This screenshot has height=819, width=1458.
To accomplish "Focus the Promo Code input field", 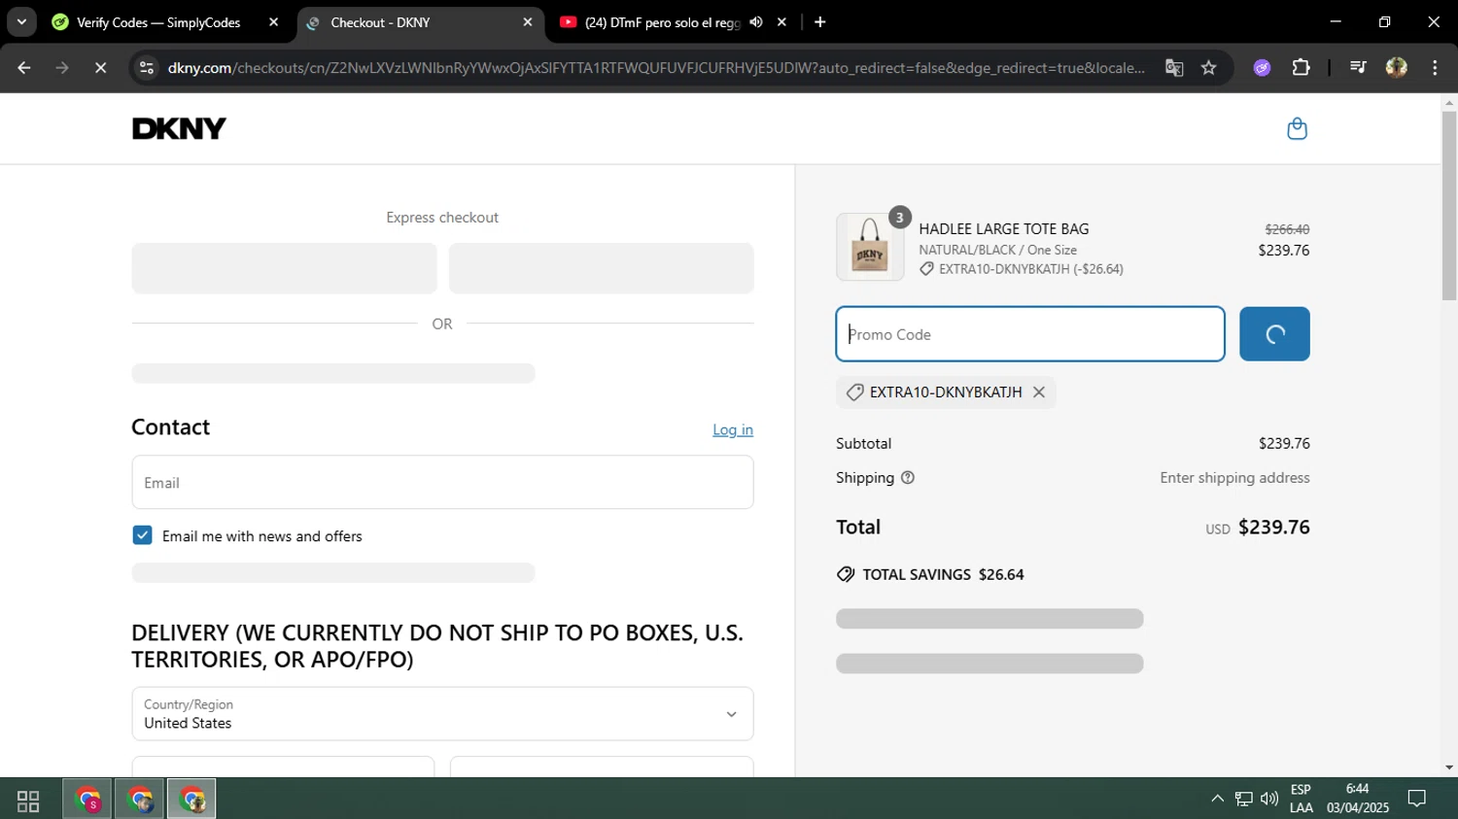I will click(x=1030, y=334).
